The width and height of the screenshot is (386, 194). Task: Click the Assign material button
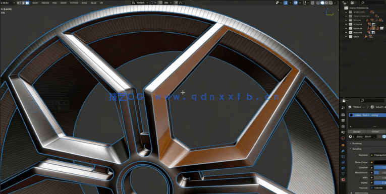(357, 132)
